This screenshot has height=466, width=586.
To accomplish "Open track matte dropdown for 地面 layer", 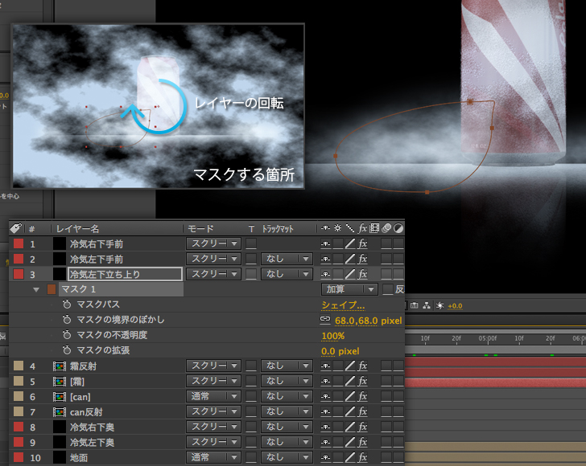I will (x=286, y=458).
